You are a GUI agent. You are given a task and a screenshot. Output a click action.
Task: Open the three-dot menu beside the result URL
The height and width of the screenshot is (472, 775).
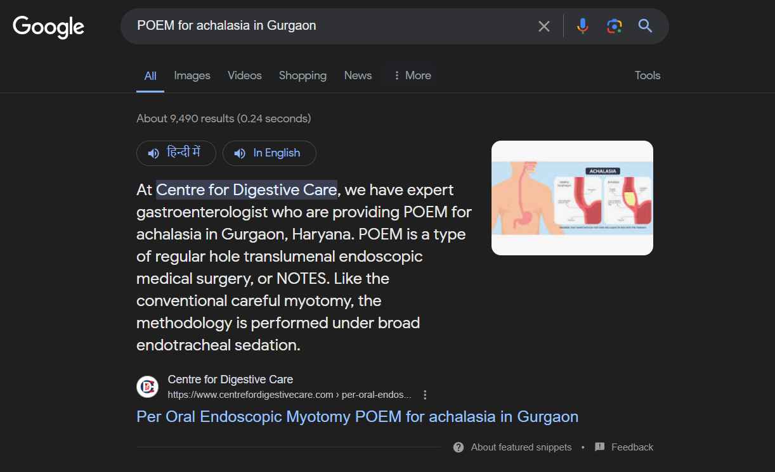(425, 395)
